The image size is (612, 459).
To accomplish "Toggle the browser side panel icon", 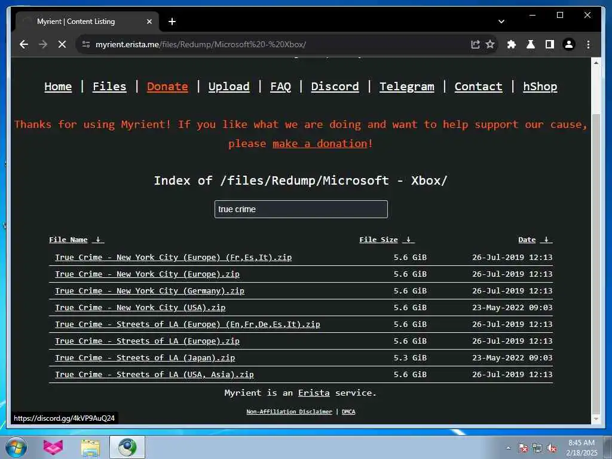I will 550,44.
